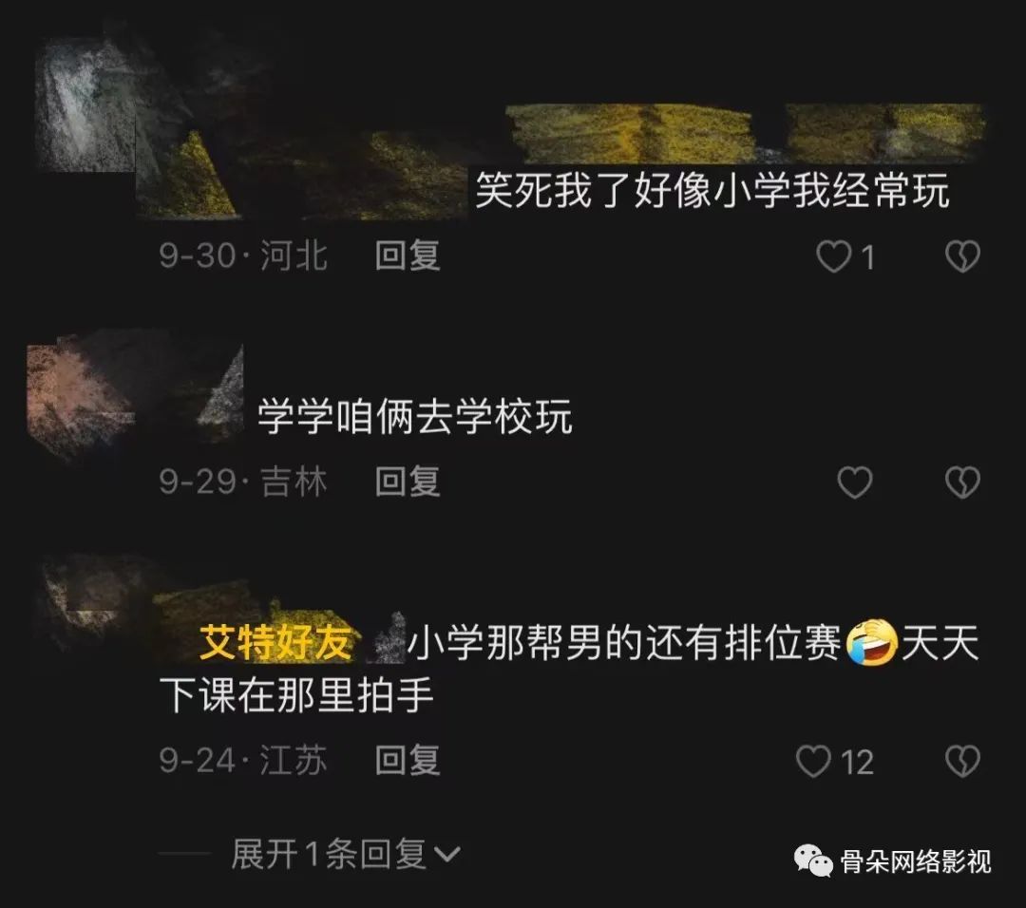Tap broken-heart on the 9-29 吉林 comment
1026x908 pixels.
(961, 482)
